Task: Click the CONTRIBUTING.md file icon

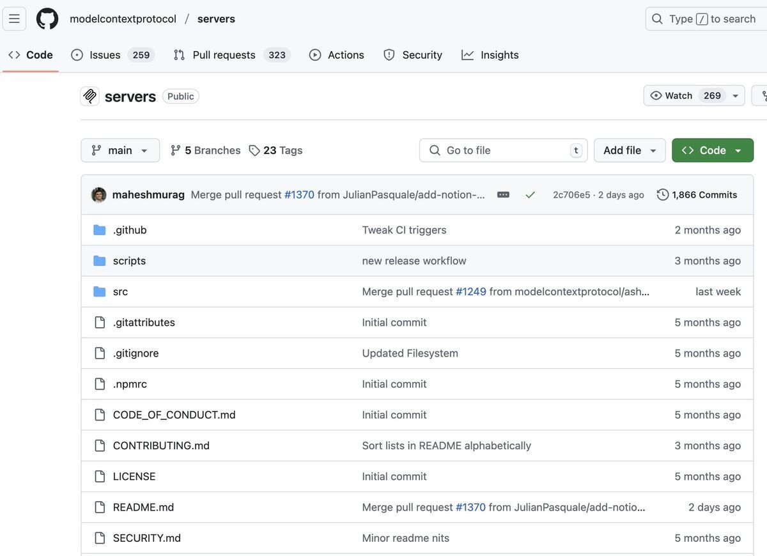Action: click(100, 445)
